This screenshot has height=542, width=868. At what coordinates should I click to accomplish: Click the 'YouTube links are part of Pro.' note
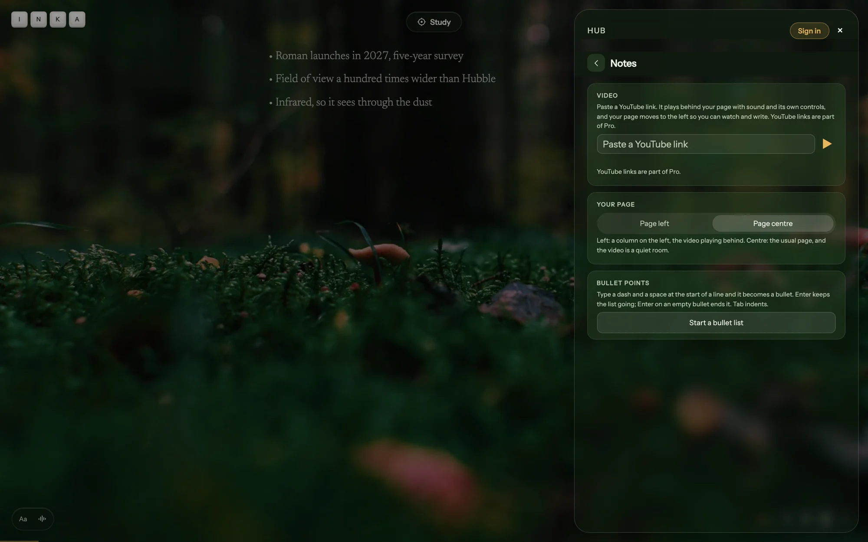click(x=638, y=172)
